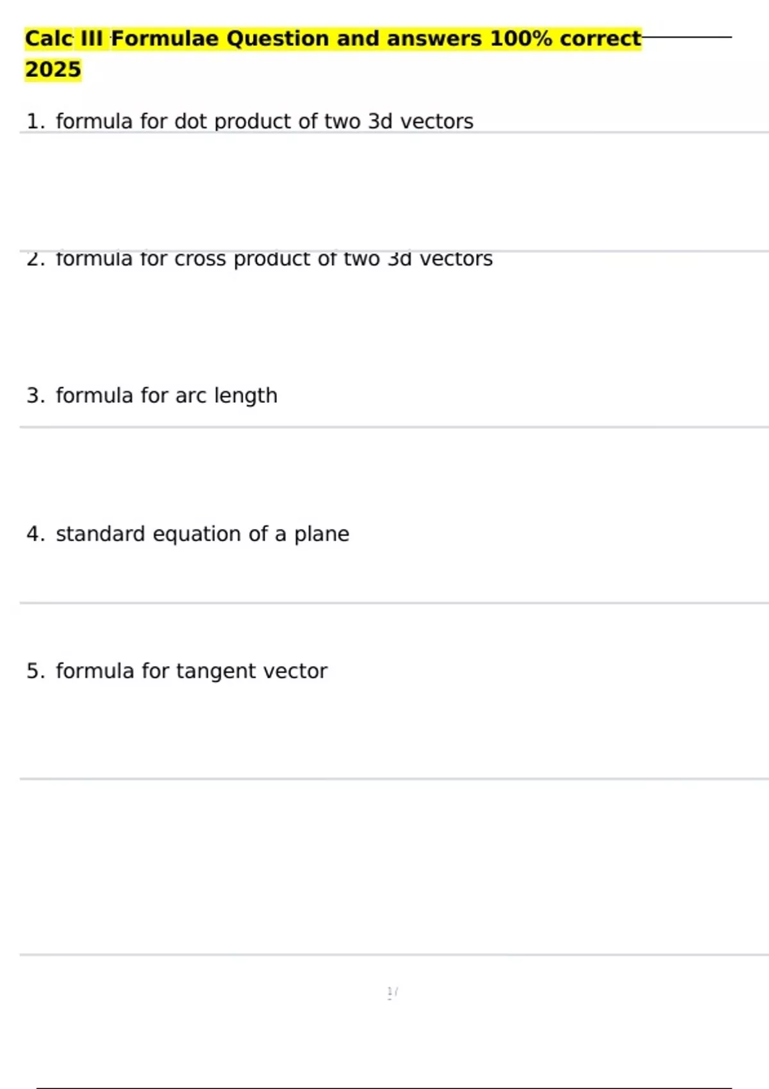Viewport: 769px width, 1089px height.
Task: Click the word "tangent" in question 5
Action: (209, 671)
